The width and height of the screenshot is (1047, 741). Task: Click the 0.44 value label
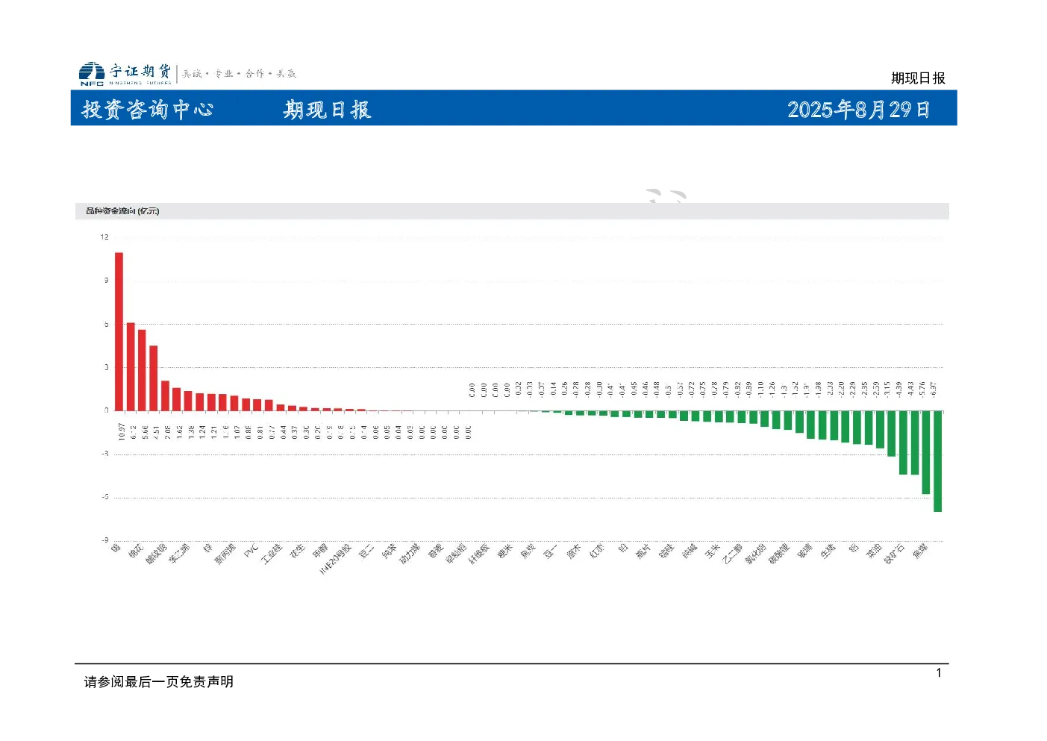(284, 431)
